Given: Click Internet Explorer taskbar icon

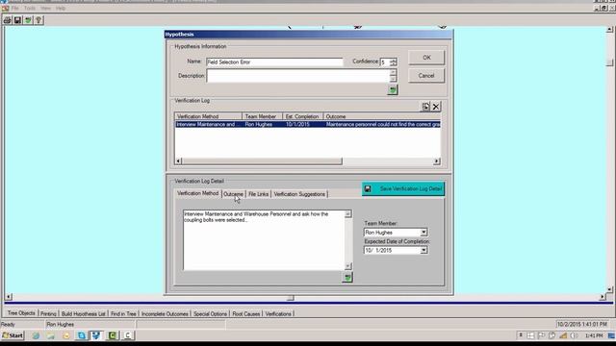Looking at the screenshot, I should [x=36, y=335].
